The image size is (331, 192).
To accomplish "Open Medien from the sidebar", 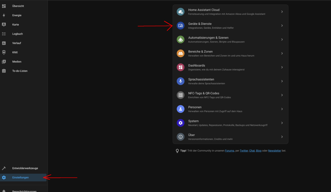I will (23, 62).
